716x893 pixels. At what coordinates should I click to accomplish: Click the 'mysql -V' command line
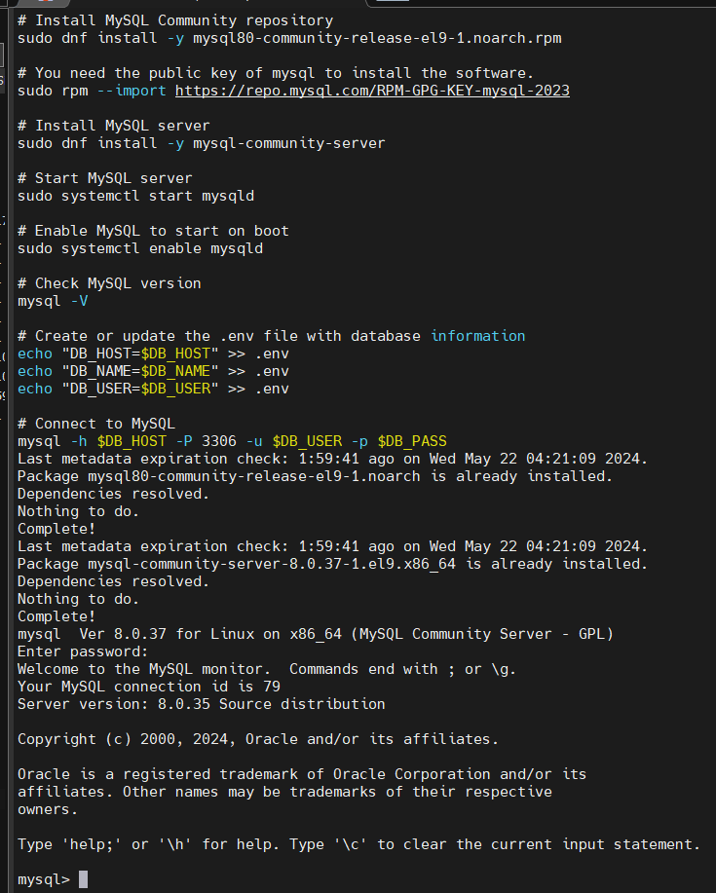(53, 301)
